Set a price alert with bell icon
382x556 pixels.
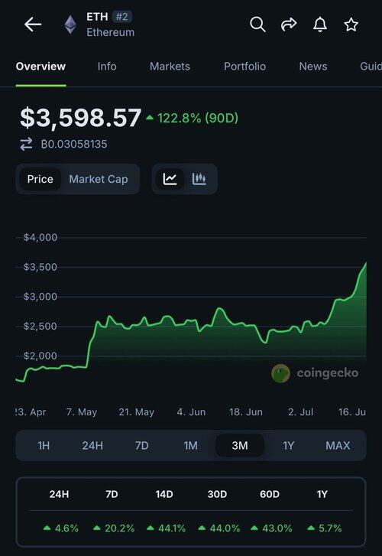tap(320, 24)
